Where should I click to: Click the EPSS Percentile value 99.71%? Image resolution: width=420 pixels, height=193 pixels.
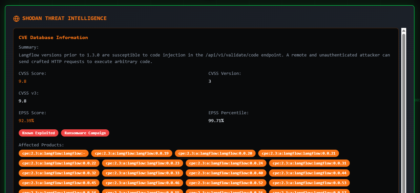click(x=216, y=120)
